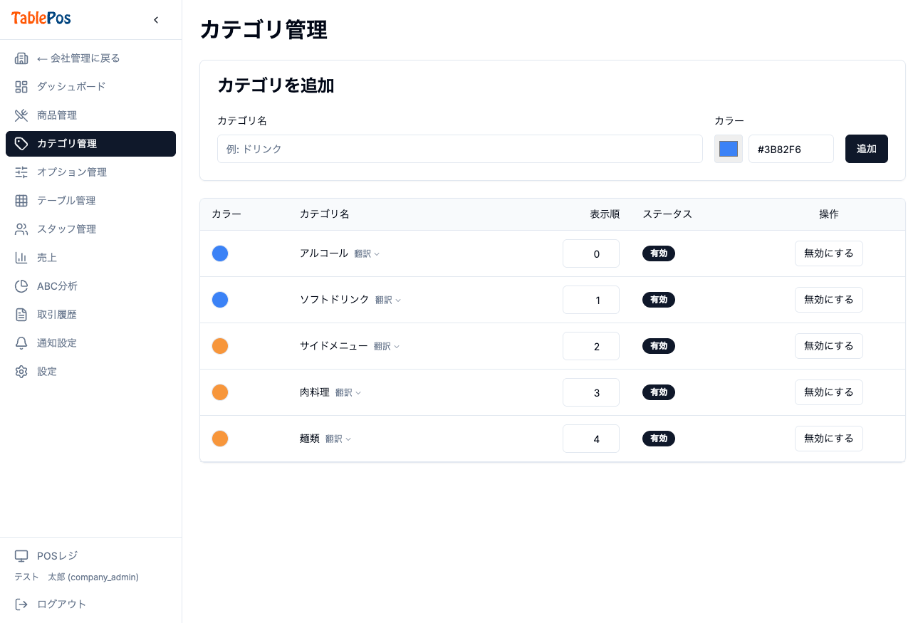Screen dimensions: 923x623
Task: Click the dashboard grid icon
Action: (21, 87)
